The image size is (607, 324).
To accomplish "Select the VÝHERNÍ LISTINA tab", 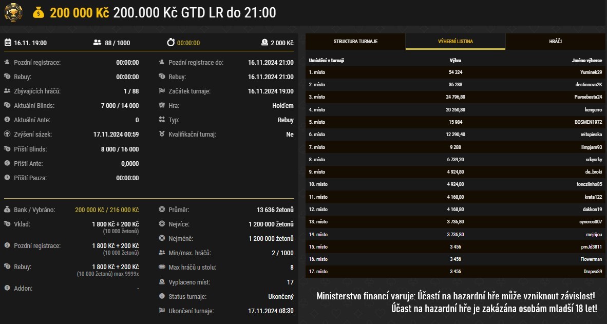I will point(455,42).
